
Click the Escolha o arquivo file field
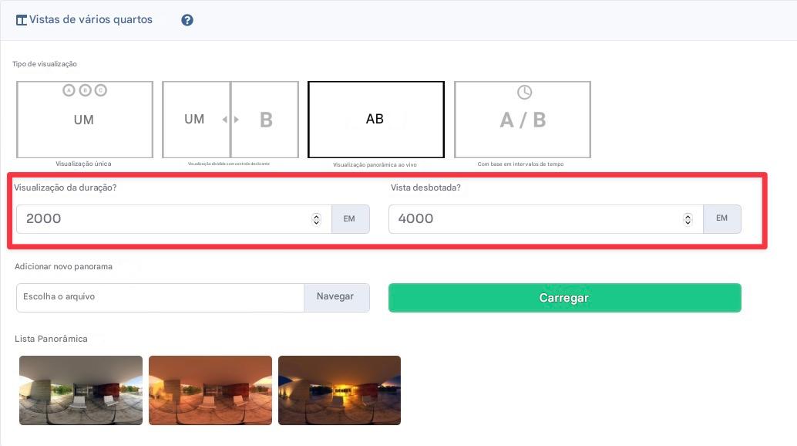tap(160, 297)
